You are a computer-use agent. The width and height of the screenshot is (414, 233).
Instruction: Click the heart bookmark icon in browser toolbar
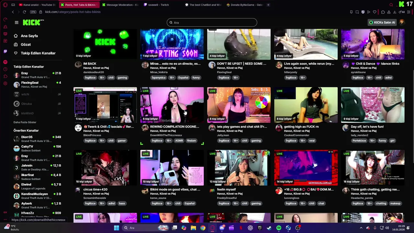click(375, 12)
